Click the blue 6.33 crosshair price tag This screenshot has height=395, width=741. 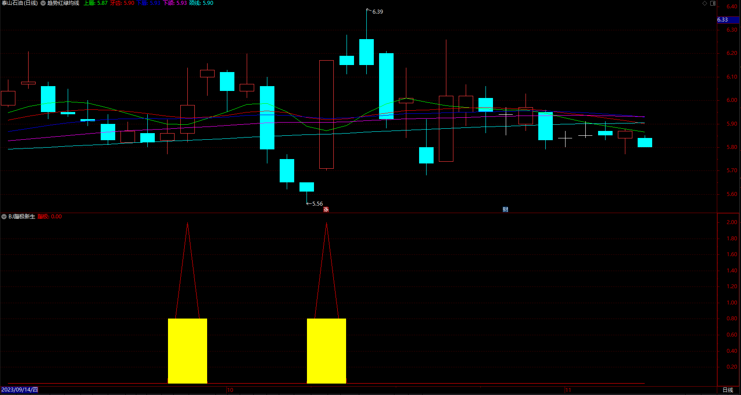(x=728, y=20)
